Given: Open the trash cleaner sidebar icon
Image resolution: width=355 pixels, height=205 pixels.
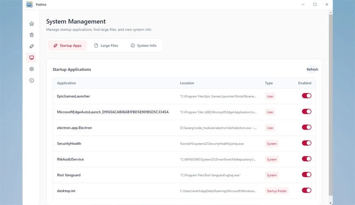Looking at the screenshot, I should [31, 35].
